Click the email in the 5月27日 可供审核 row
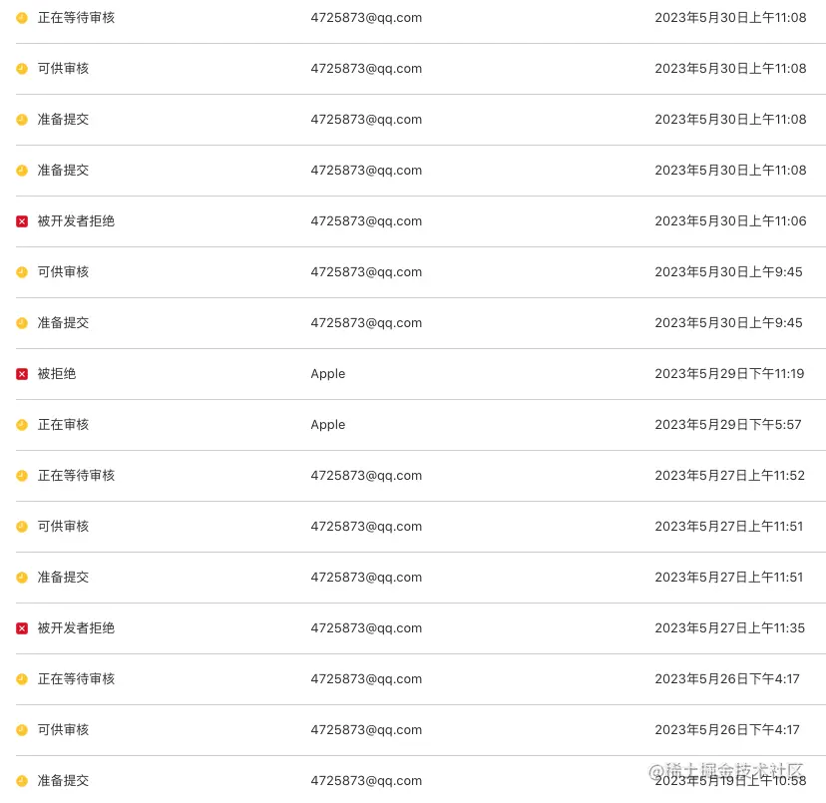Image resolution: width=826 pixels, height=803 pixels. click(366, 527)
